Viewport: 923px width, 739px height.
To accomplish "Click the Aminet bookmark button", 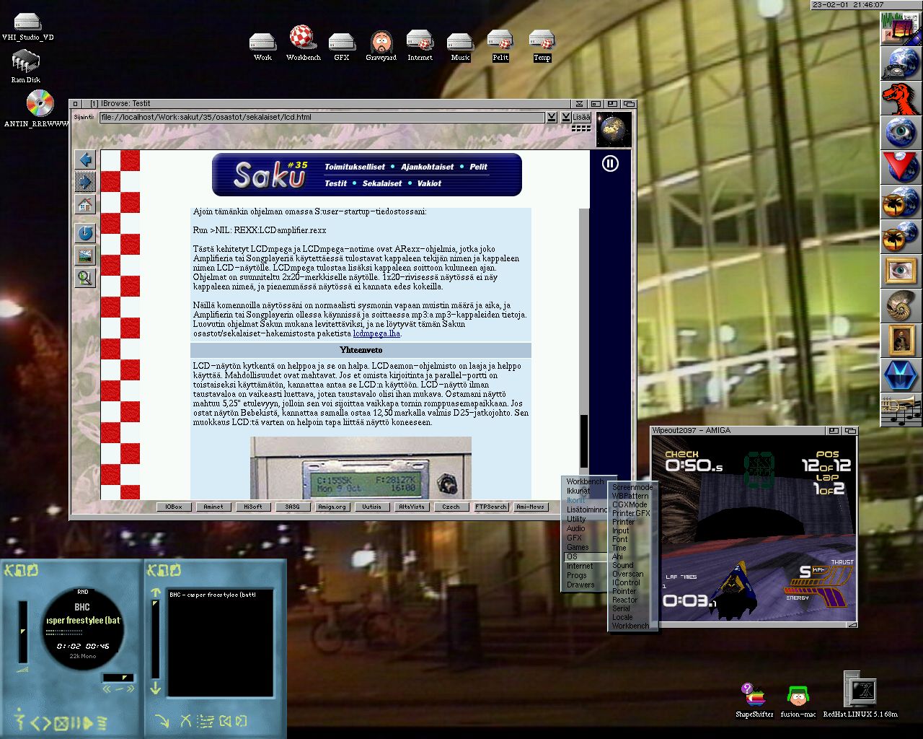I will pyautogui.click(x=213, y=507).
